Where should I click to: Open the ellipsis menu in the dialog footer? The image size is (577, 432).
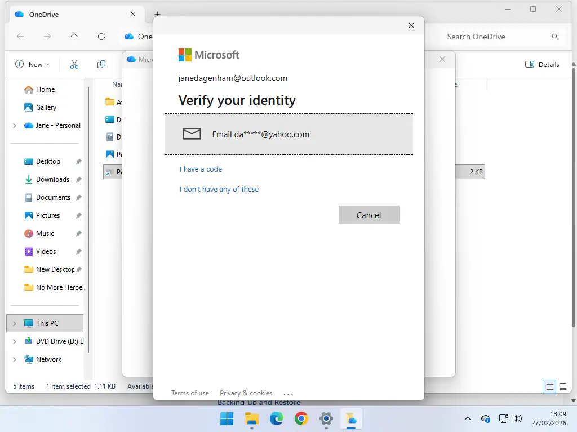tap(288, 393)
